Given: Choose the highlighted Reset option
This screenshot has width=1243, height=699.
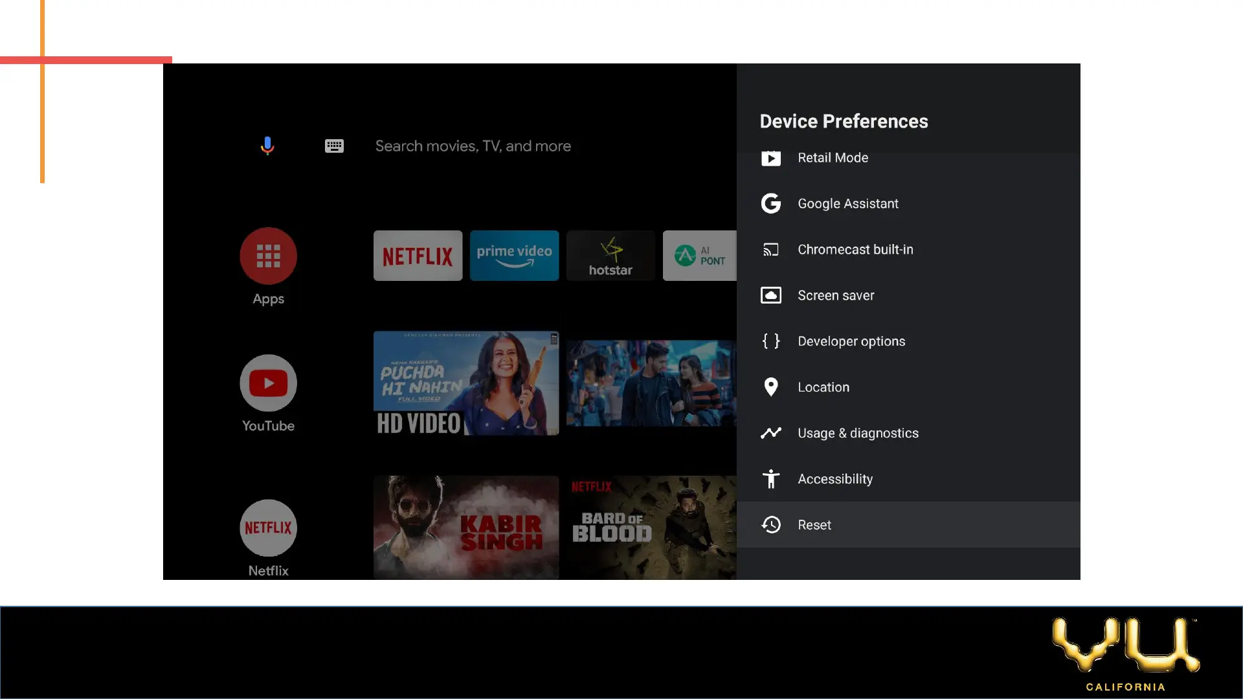Looking at the screenshot, I should click(x=814, y=525).
